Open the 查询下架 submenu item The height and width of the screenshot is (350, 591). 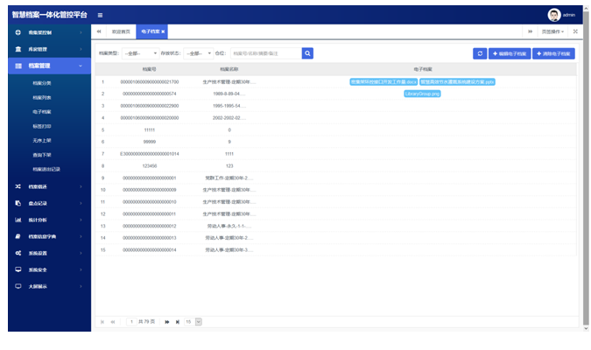tap(42, 155)
